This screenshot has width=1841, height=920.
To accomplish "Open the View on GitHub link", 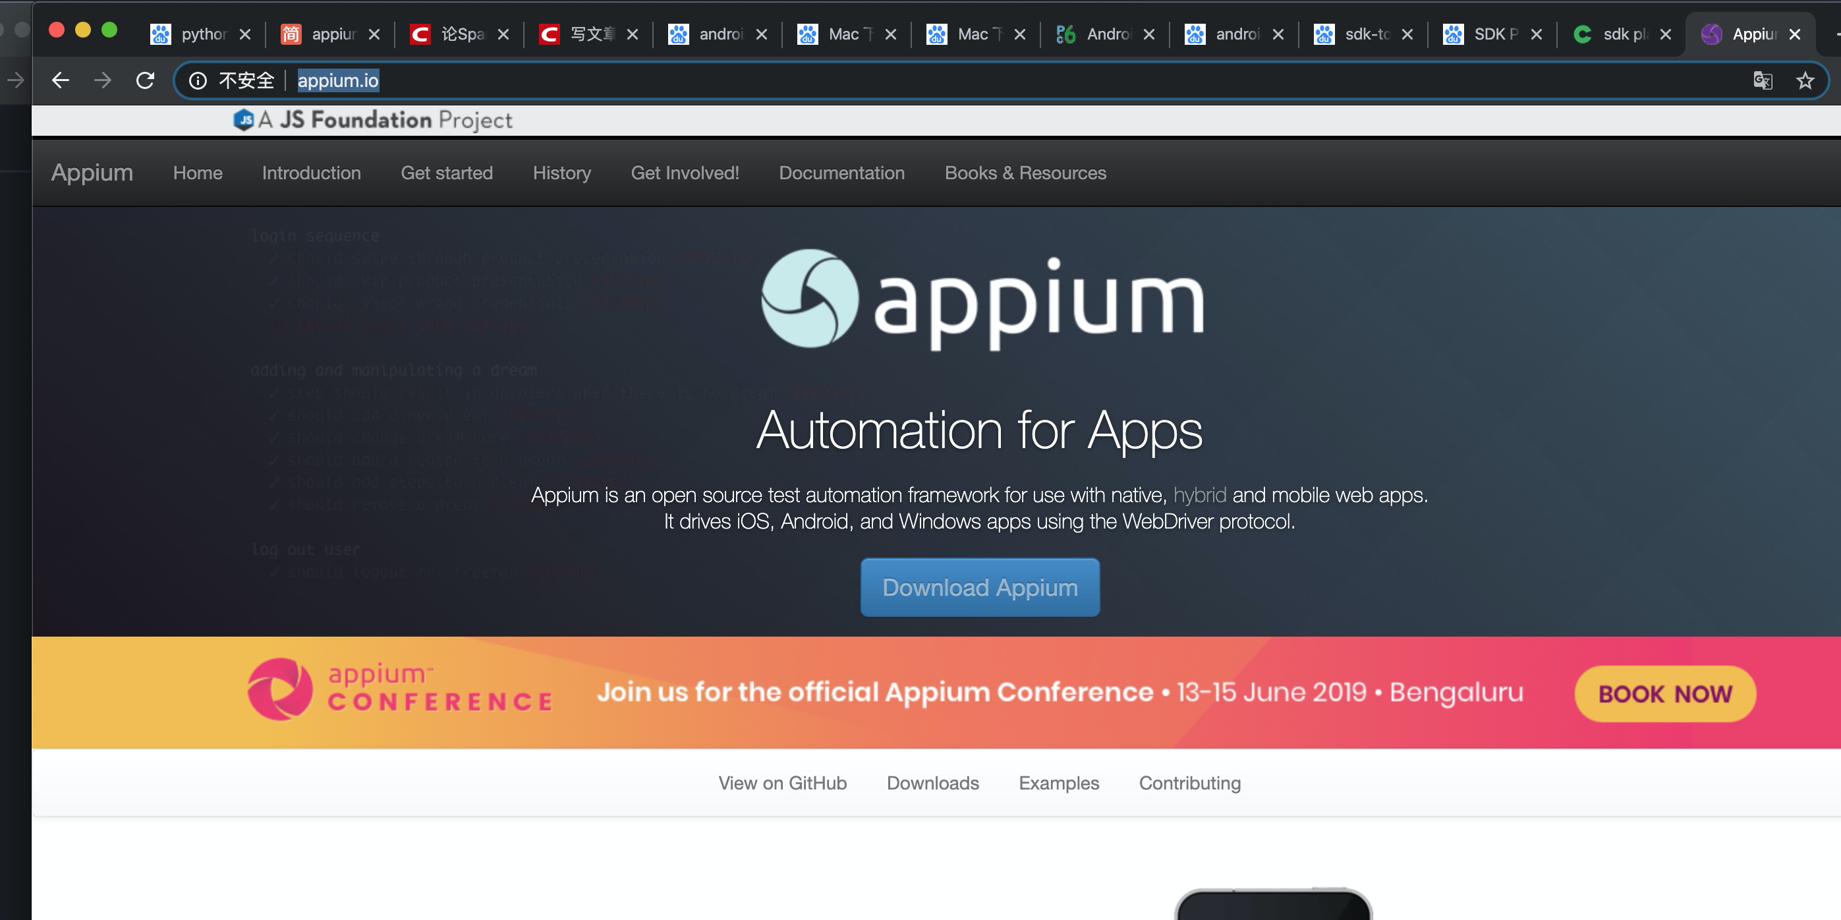I will coord(783,783).
